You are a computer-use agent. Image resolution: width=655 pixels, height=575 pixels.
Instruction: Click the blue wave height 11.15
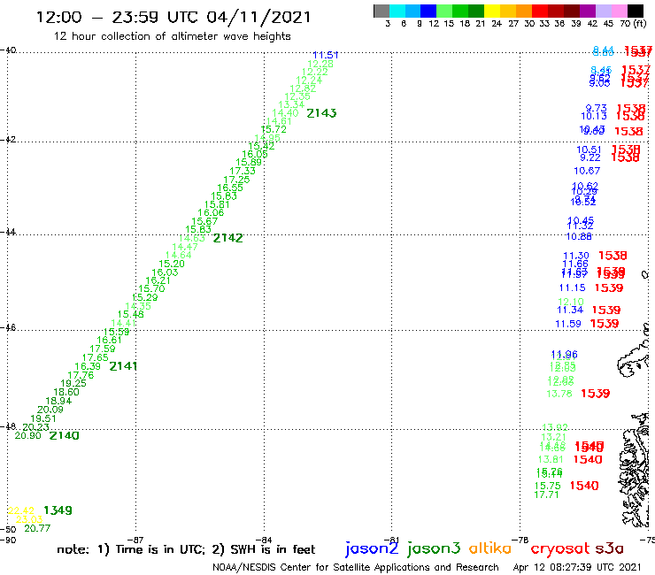(x=573, y=287)
